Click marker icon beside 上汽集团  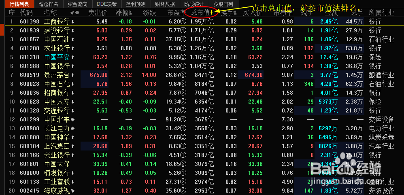coord(72,146)
